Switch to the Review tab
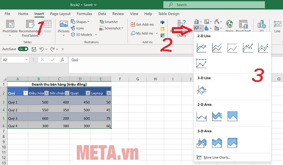The height and width of the screenshot is (165, 283). (118, 14)
